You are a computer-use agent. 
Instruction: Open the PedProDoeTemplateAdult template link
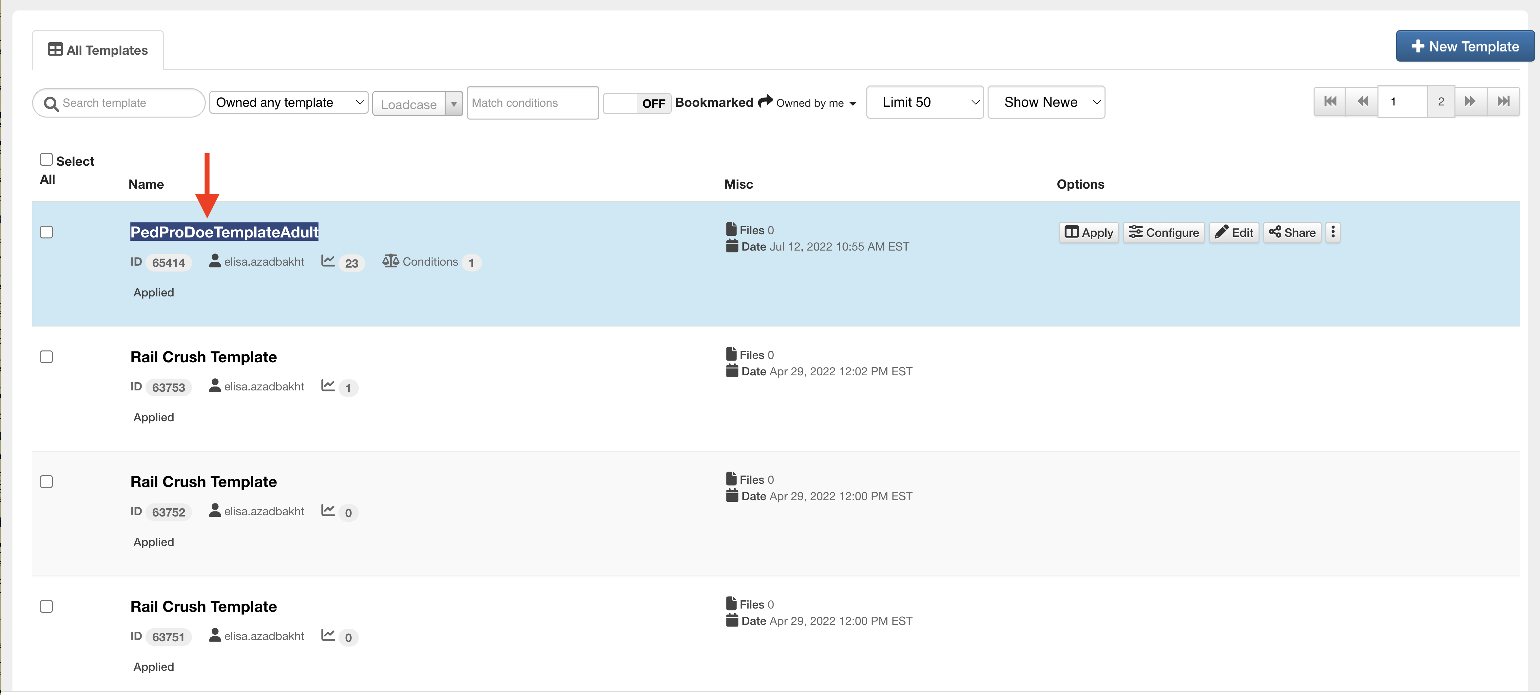224,232
